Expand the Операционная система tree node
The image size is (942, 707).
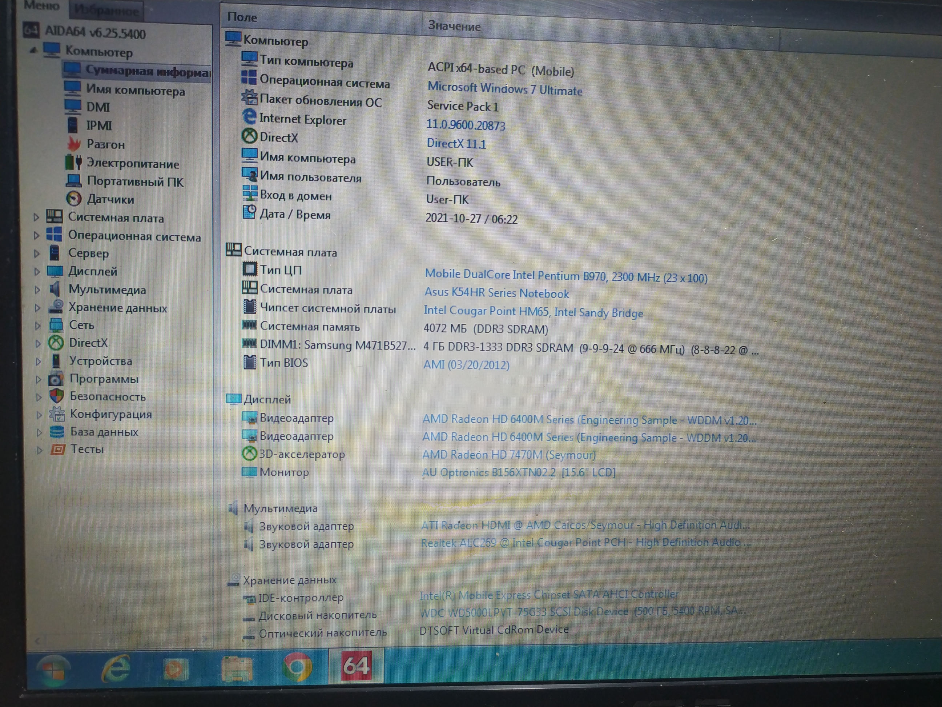pyautogui.click(x=36, y=235)
